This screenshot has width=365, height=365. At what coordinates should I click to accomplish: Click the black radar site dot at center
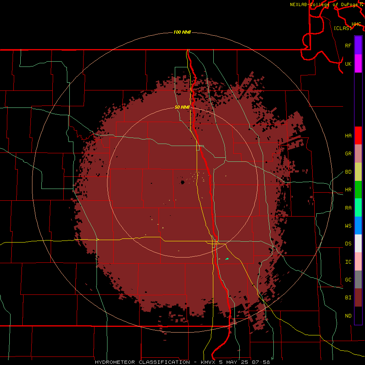(182, 182)
